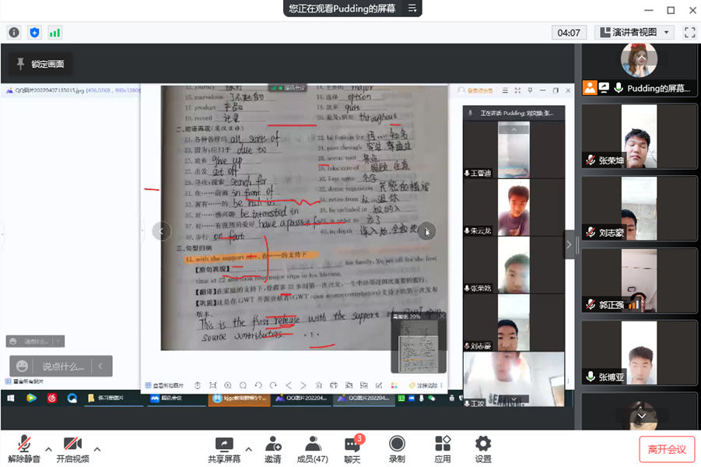This screenshot has height=467, width=701.
Task: Expand share screen options arrow
Action: [248, 449]
